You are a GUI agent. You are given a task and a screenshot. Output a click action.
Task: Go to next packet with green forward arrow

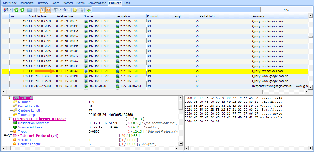point(22,10)
